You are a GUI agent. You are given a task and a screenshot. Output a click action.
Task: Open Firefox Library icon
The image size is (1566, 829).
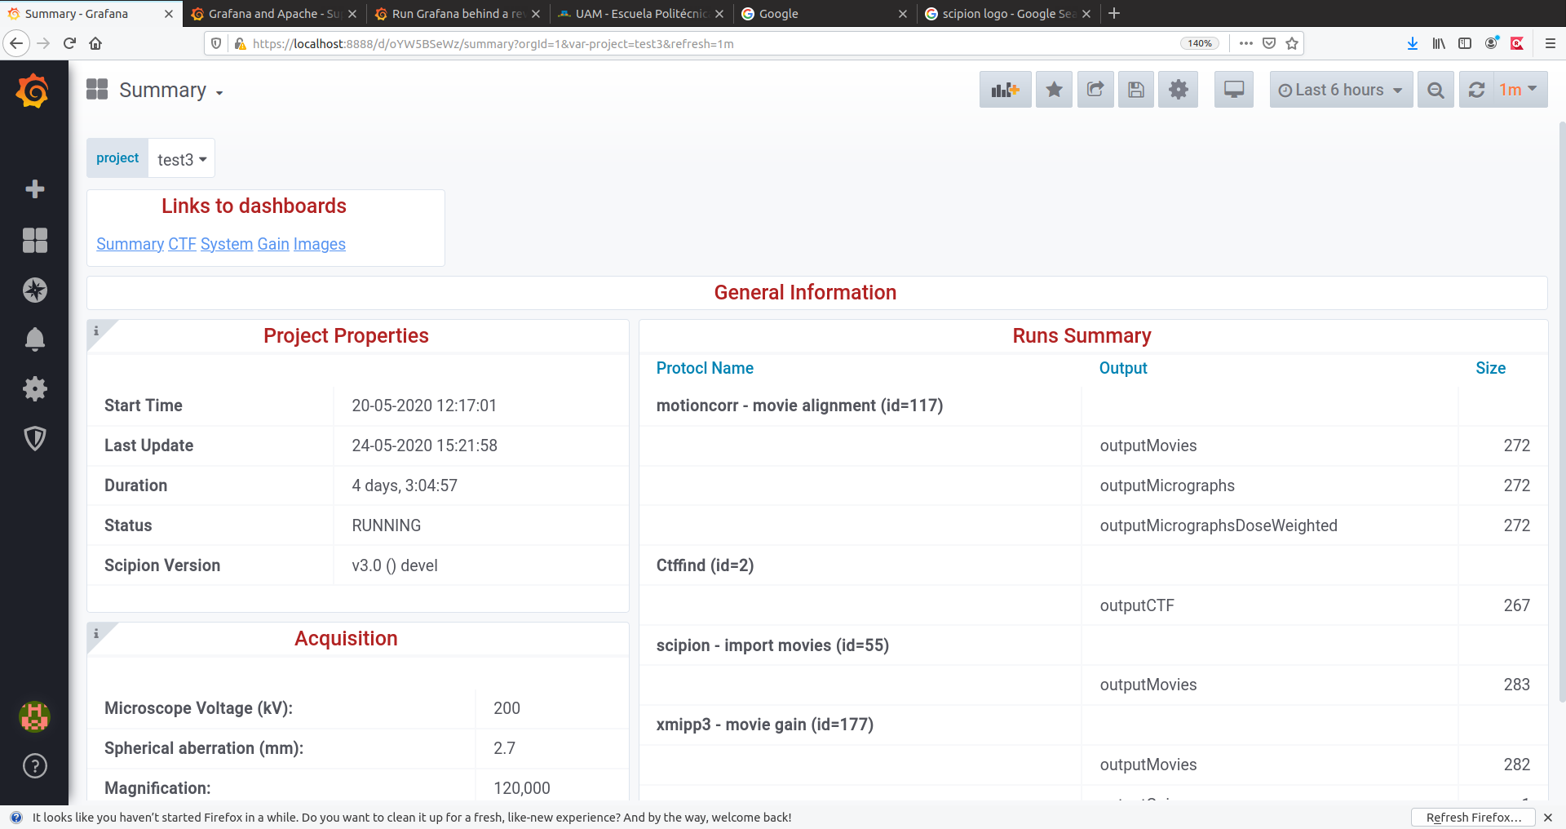tap(1439, 43)
